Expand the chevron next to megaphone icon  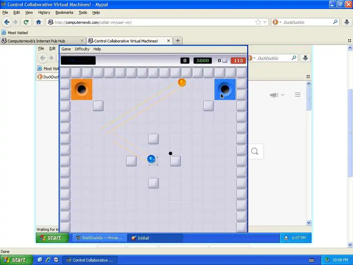(x=283, y=95)
